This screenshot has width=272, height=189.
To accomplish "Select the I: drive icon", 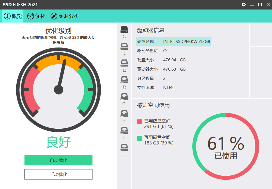I will pyautogui.click(x=124, y=130).
